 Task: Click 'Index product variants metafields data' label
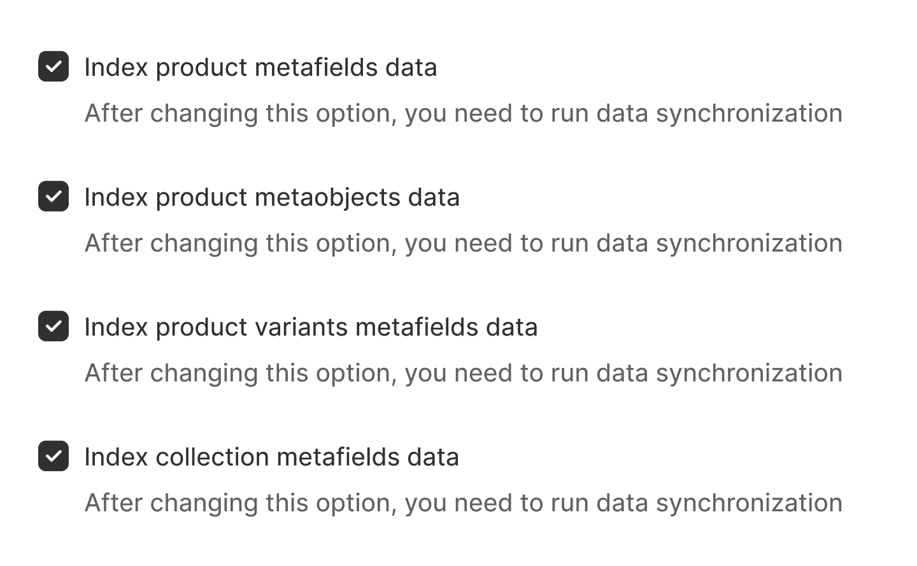pyautogui.click(x=311, y=327)
